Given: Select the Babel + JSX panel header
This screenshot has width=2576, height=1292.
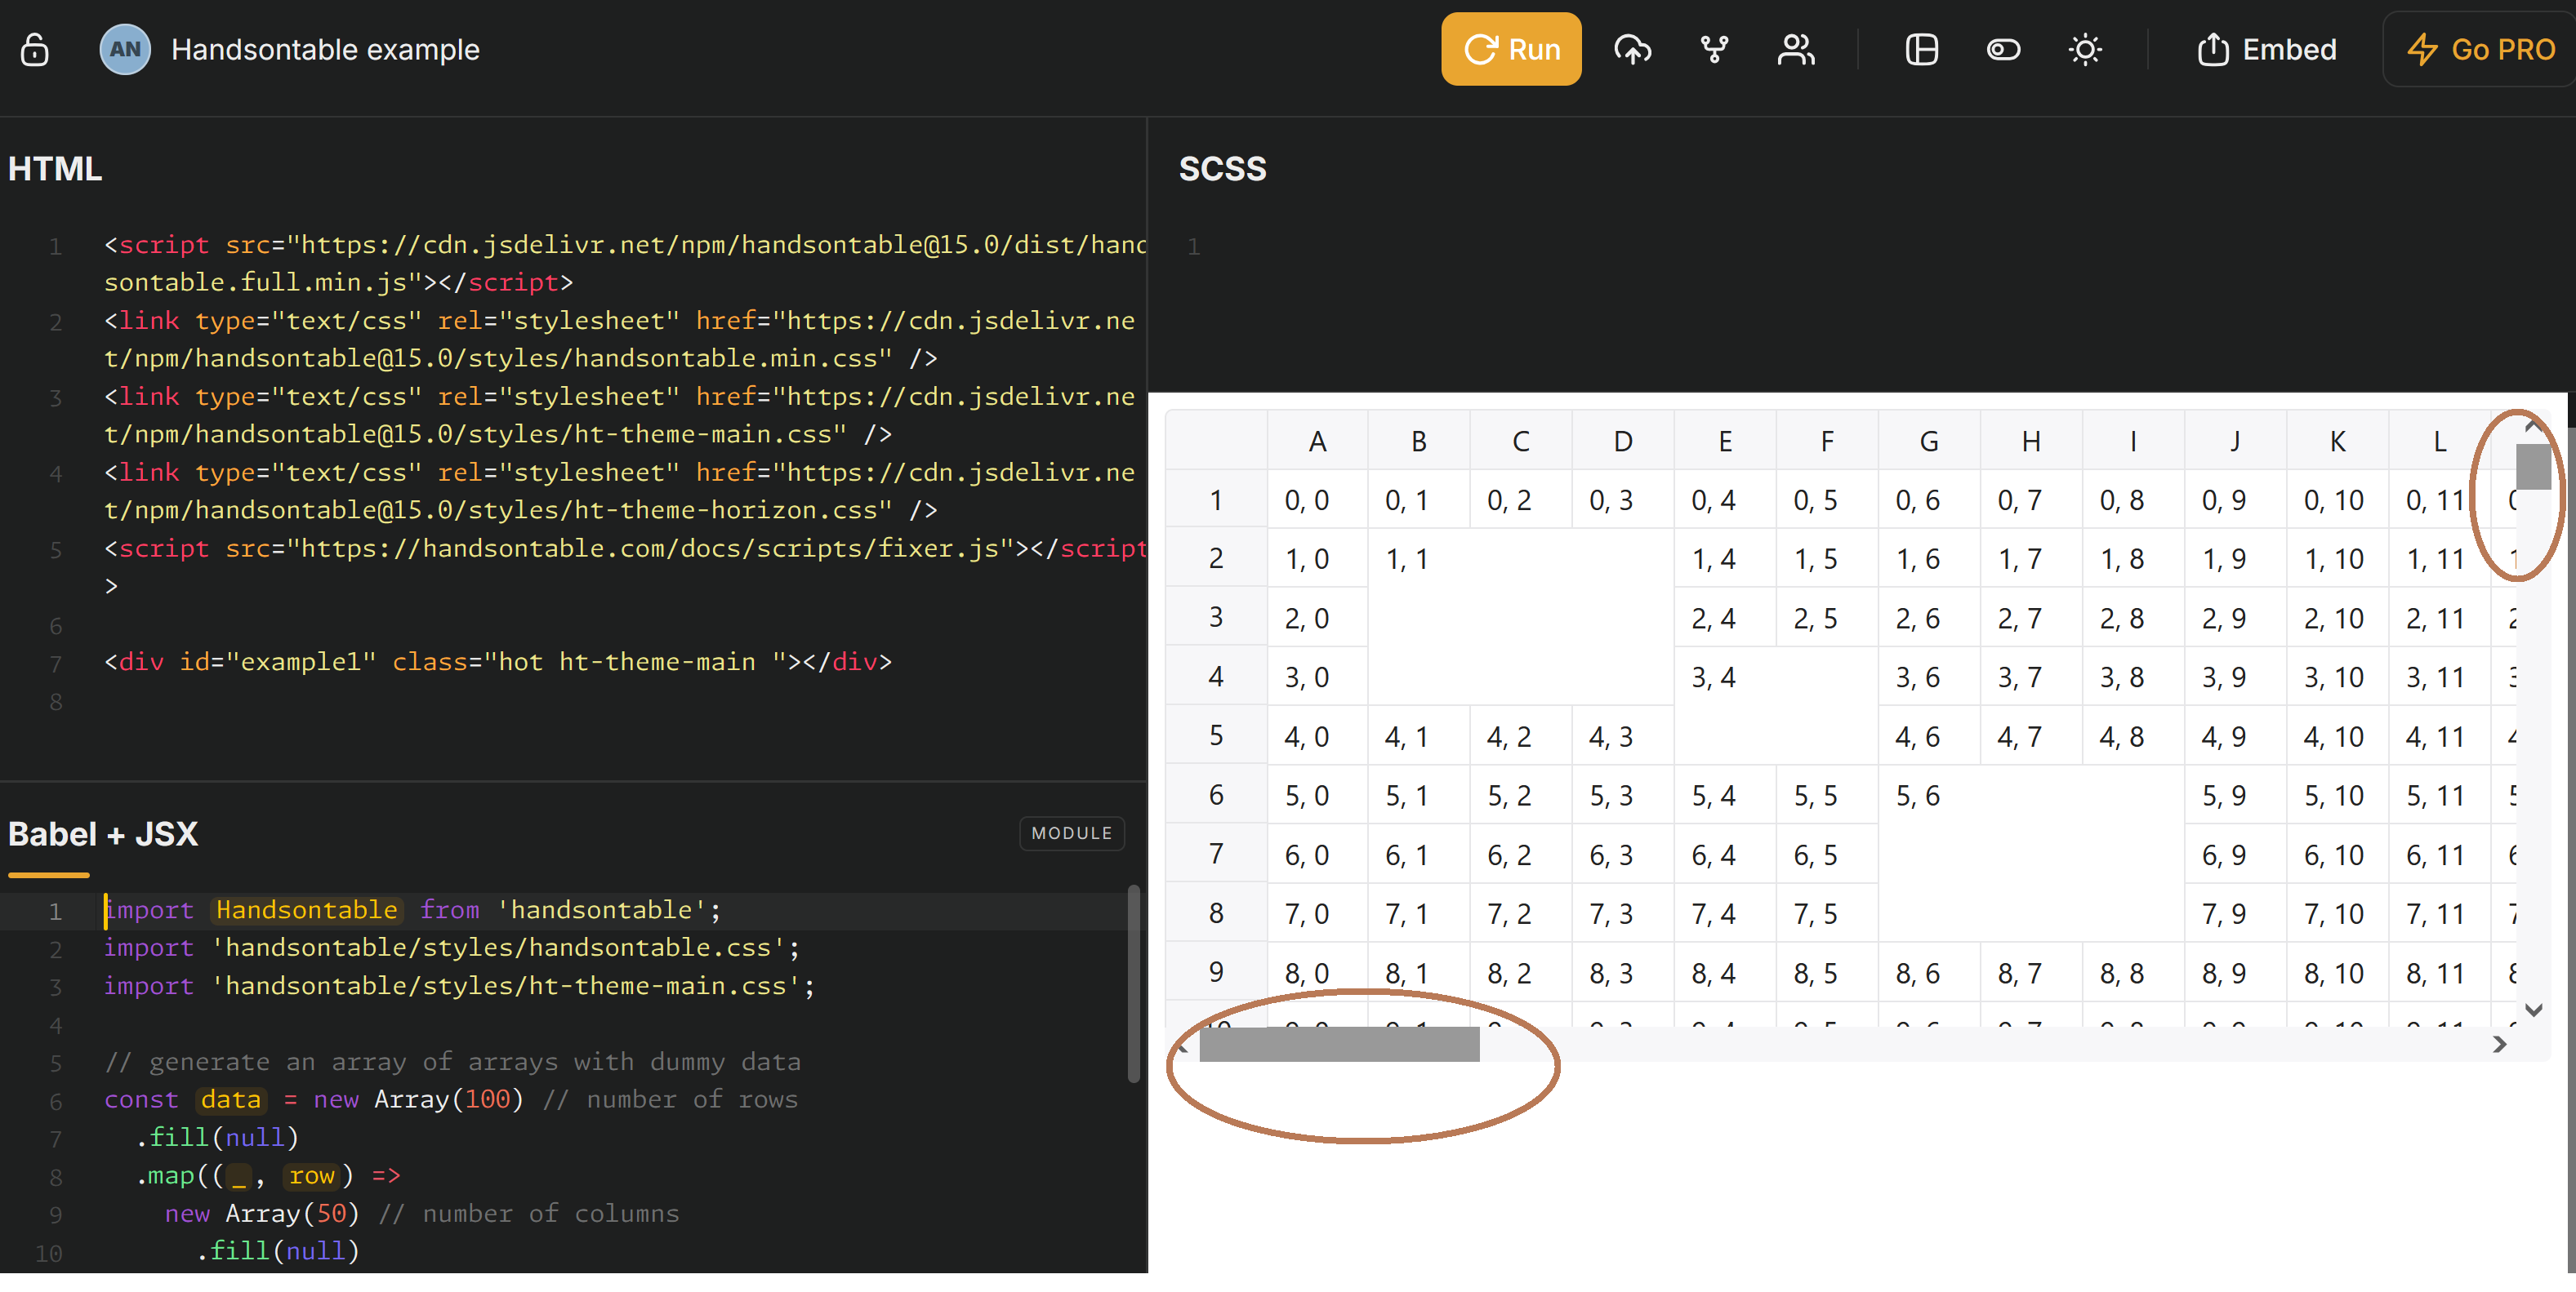Looking at the screenshot, I should click(103, 833).
